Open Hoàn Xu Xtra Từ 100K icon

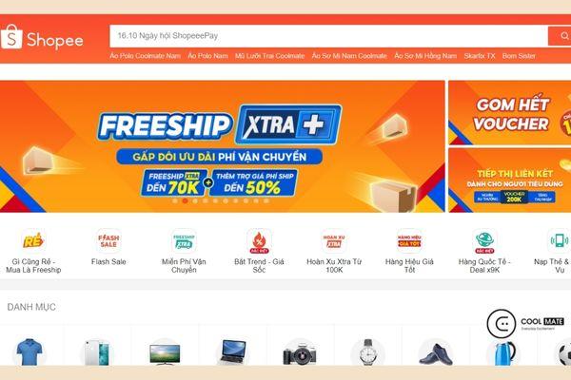[x=334, y=240]
